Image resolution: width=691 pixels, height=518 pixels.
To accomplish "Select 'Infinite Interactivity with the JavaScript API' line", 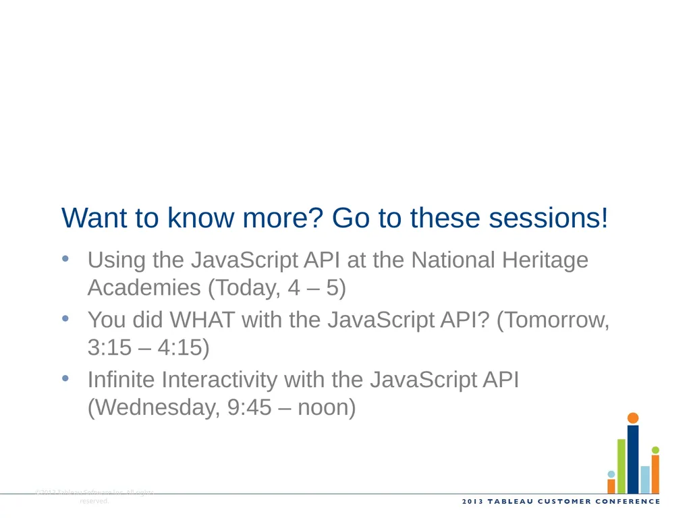I will click(303, 379).
